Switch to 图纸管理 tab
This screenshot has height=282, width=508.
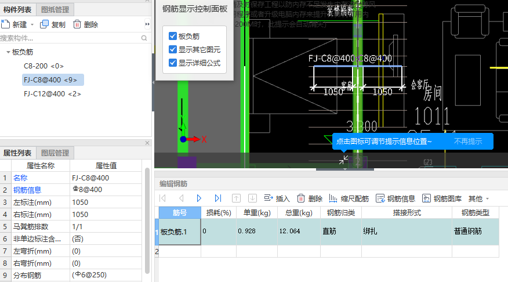[55, 10]
